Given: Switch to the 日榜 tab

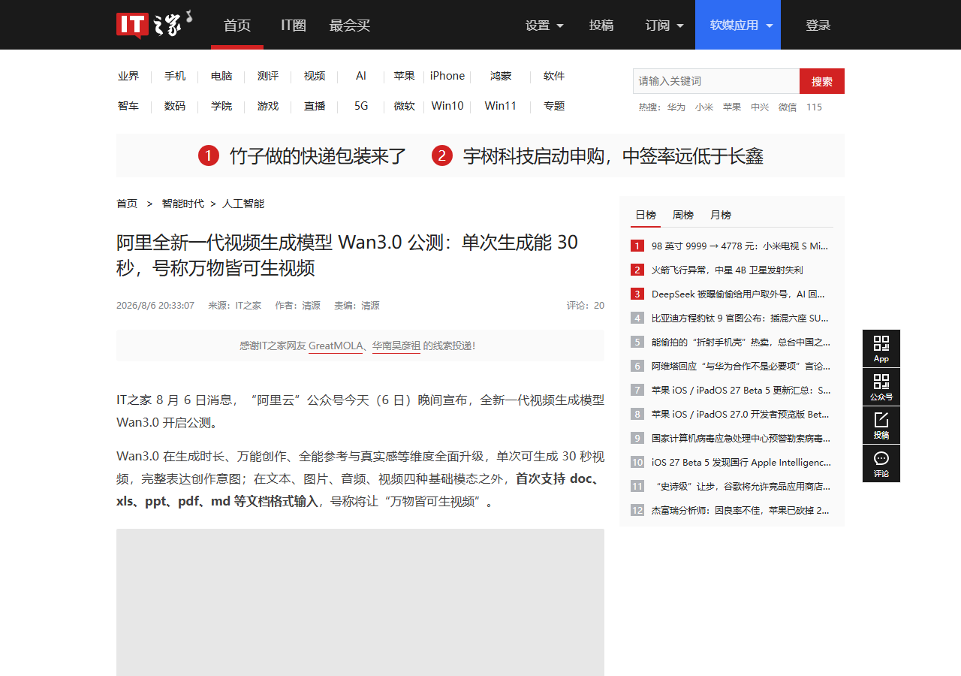Looking at the screenshot, I should [x=646, y=215].
